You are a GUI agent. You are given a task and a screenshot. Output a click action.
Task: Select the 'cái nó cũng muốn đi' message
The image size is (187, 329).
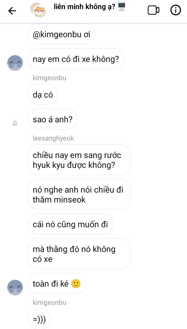(x=70, y=224)
